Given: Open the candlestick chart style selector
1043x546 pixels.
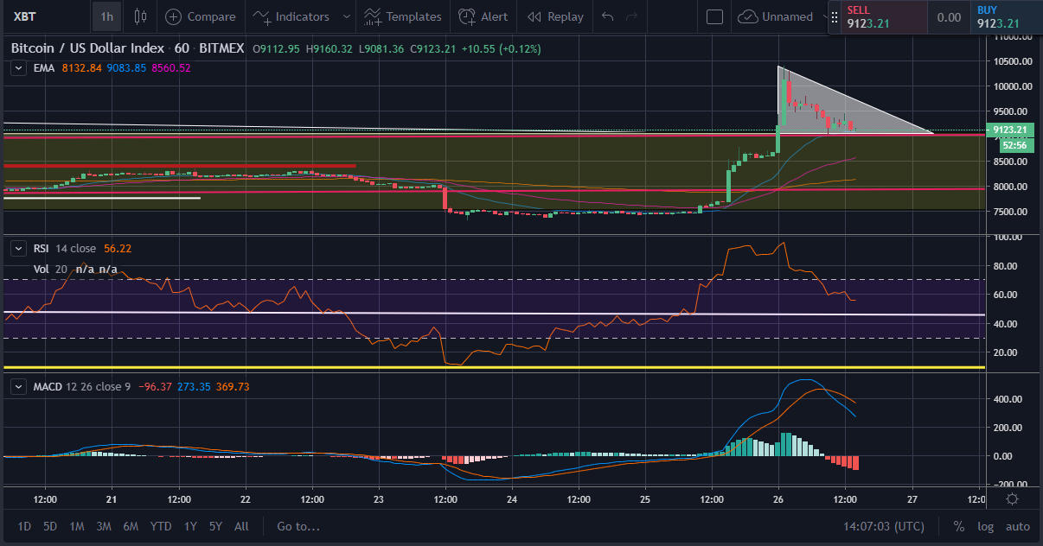Looking at the screenshot, I should 141,16.
